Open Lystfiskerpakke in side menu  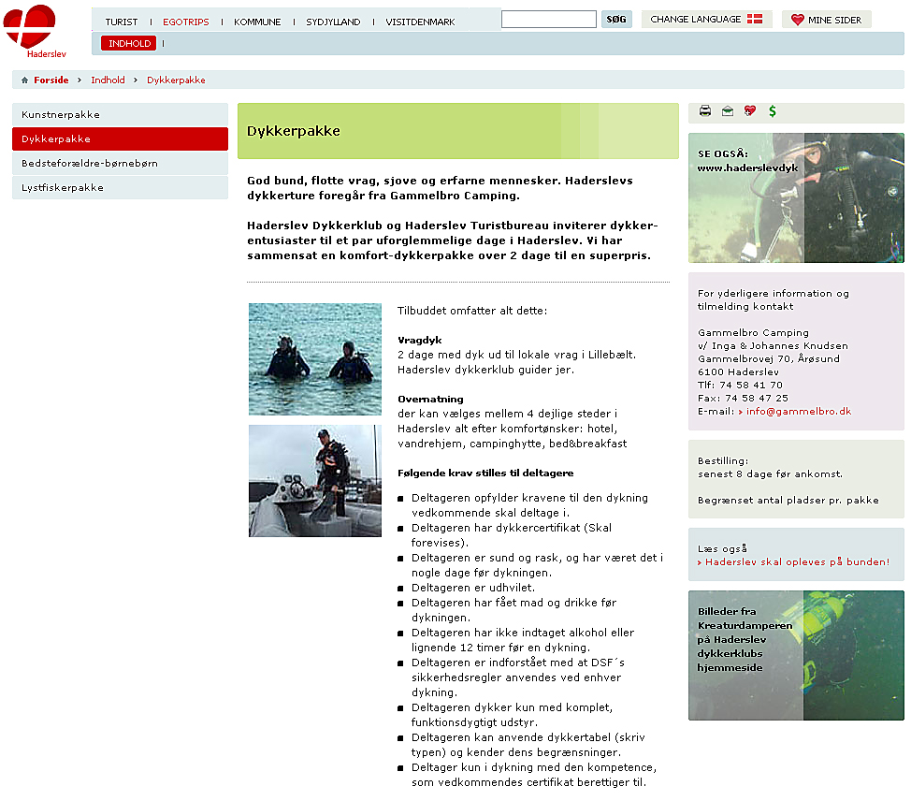(120, 188)
